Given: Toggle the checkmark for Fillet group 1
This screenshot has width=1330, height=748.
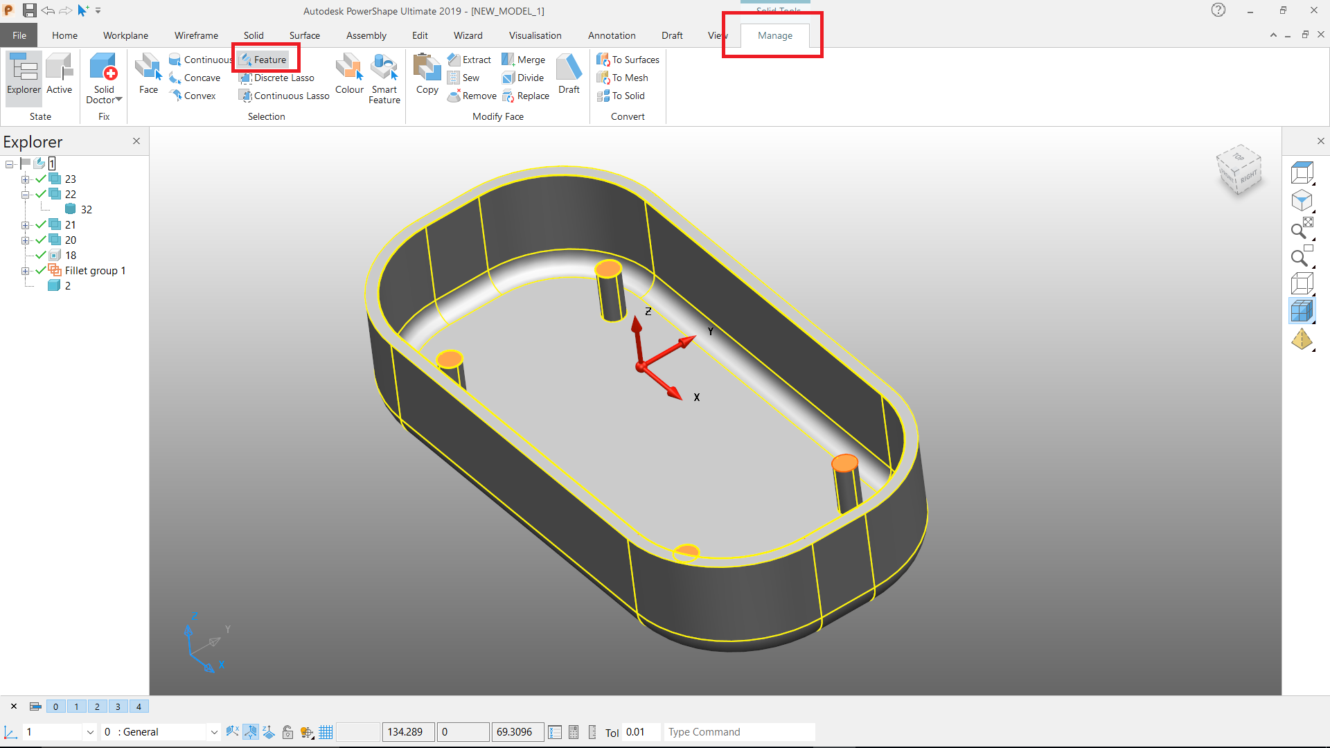Looking at the screenshot, I should pos(41,271).
